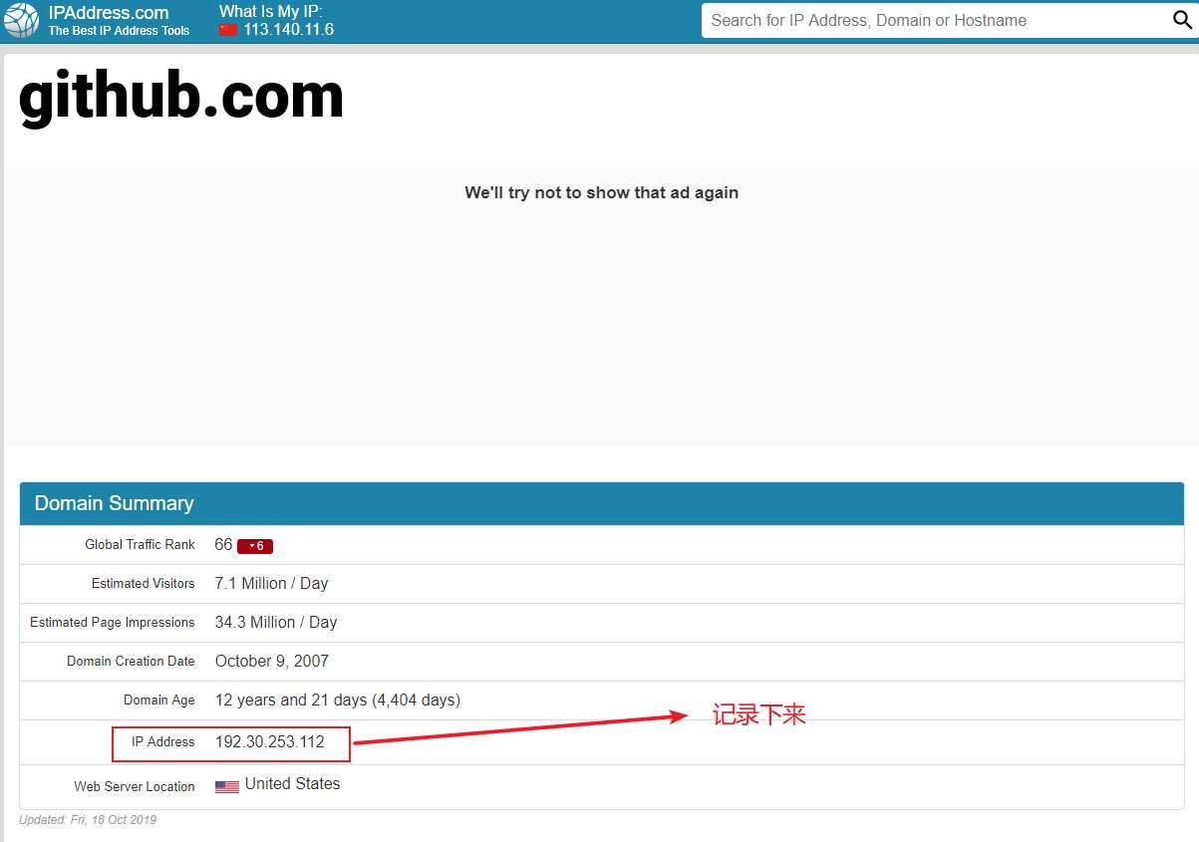The width and height of the screenshot is (1199, 842).
Task: Click the Global Traffic Rank value 66
Action: tap(223, 545)
